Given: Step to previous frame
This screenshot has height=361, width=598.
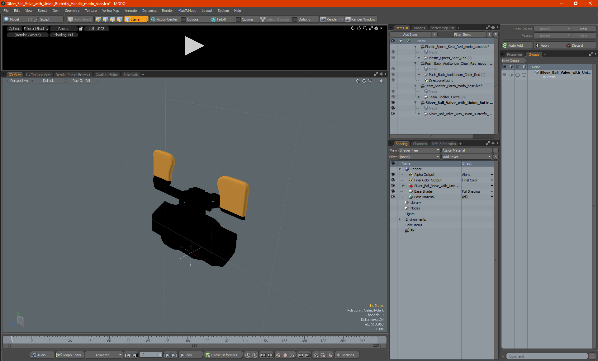Looking at the screenshot, I should pos(135,355).
